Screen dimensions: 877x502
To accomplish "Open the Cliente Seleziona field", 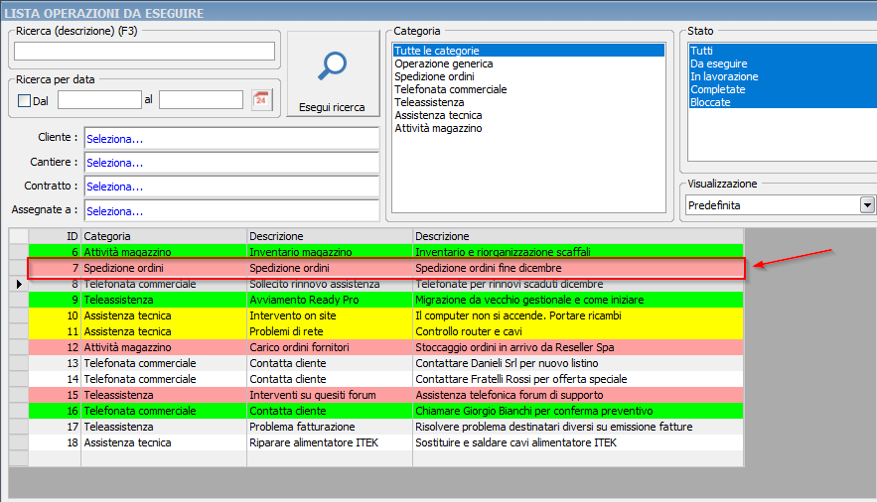I will coord(230,139).
